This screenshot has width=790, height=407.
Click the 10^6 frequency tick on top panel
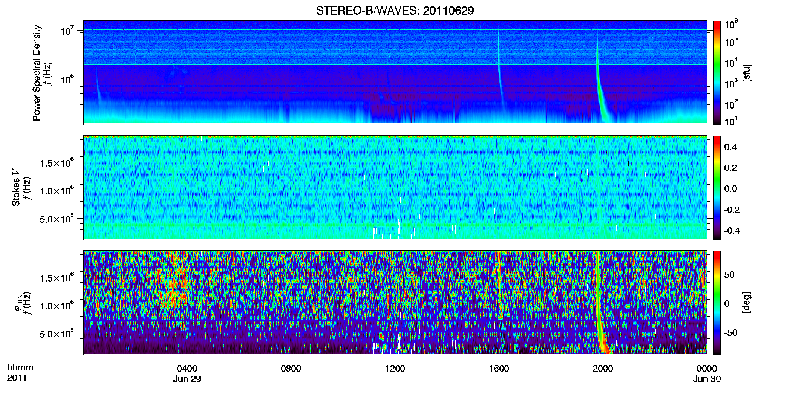coord(67,80)
